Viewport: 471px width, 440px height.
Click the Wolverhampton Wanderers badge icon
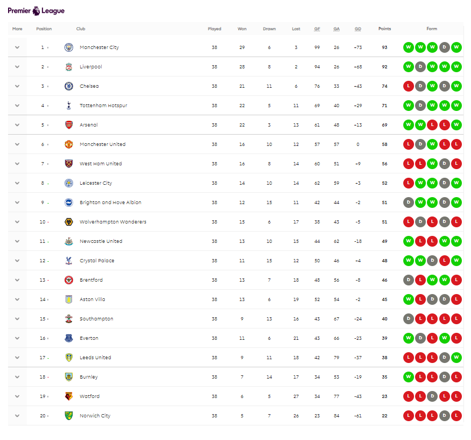point(68,222)
